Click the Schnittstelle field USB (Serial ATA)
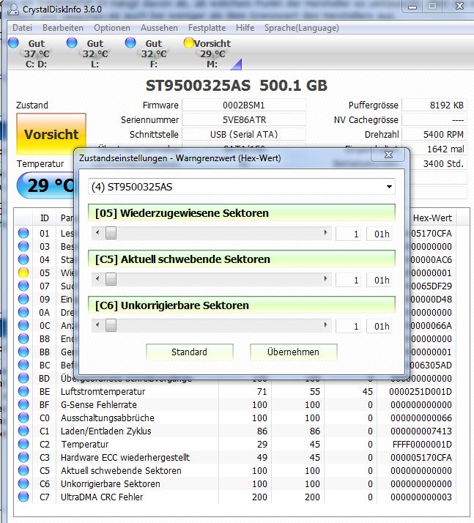 pos(244,135)
